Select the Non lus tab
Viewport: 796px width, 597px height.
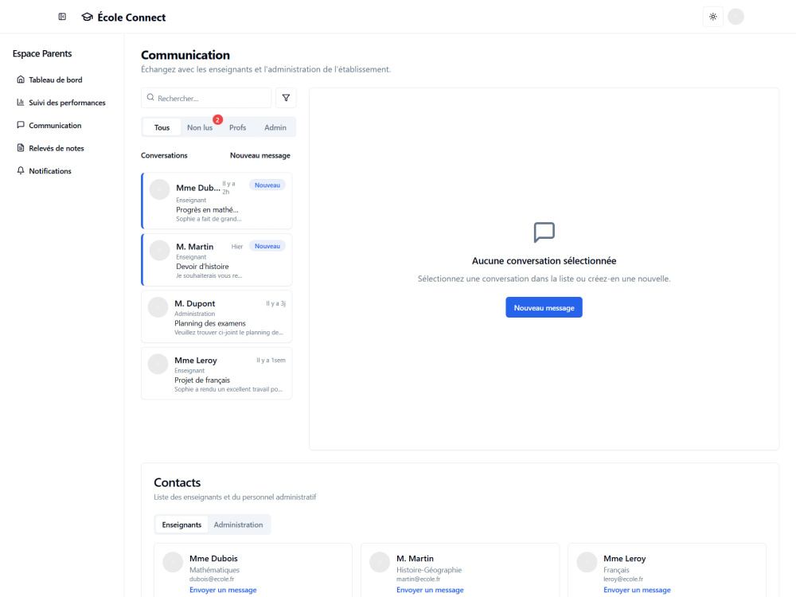[x=200, y=127]
